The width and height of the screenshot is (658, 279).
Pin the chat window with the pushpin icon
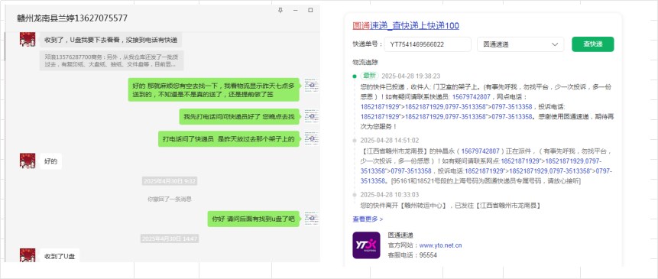(280, 10)
